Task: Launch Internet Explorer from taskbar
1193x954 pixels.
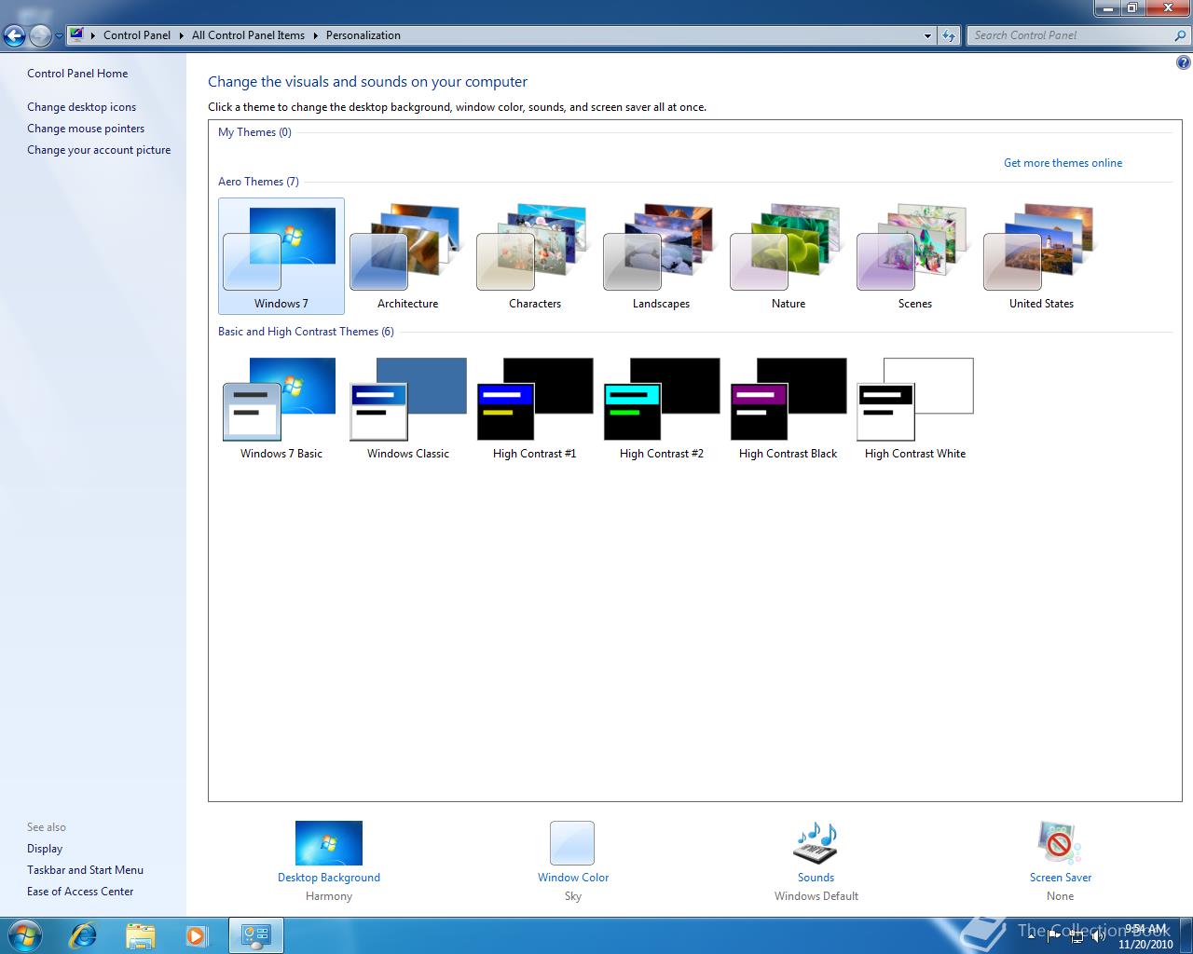Action: (x=83, y=934)
